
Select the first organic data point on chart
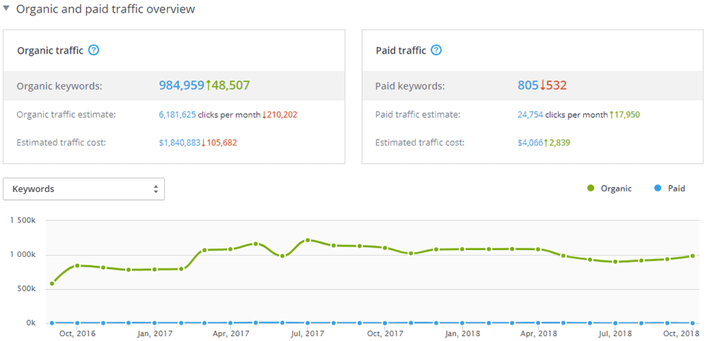coord(52,284)
